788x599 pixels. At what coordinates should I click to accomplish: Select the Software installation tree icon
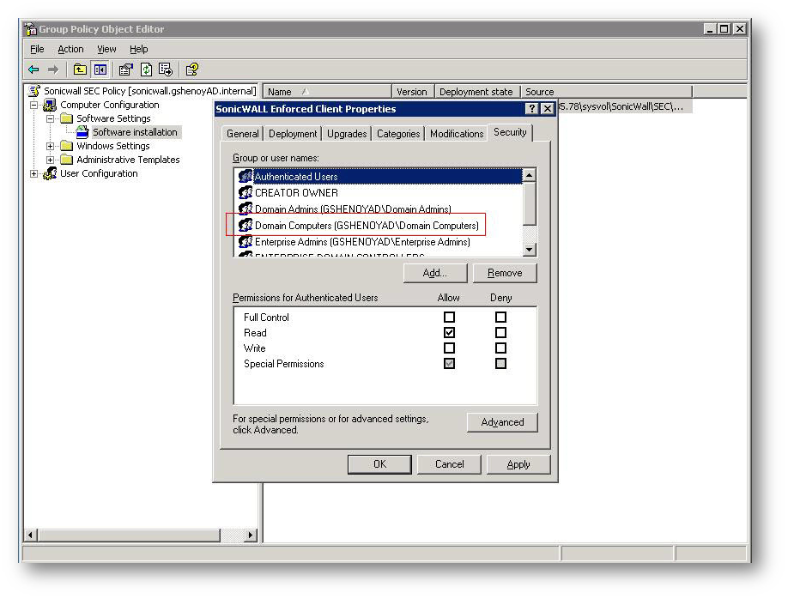82,132
